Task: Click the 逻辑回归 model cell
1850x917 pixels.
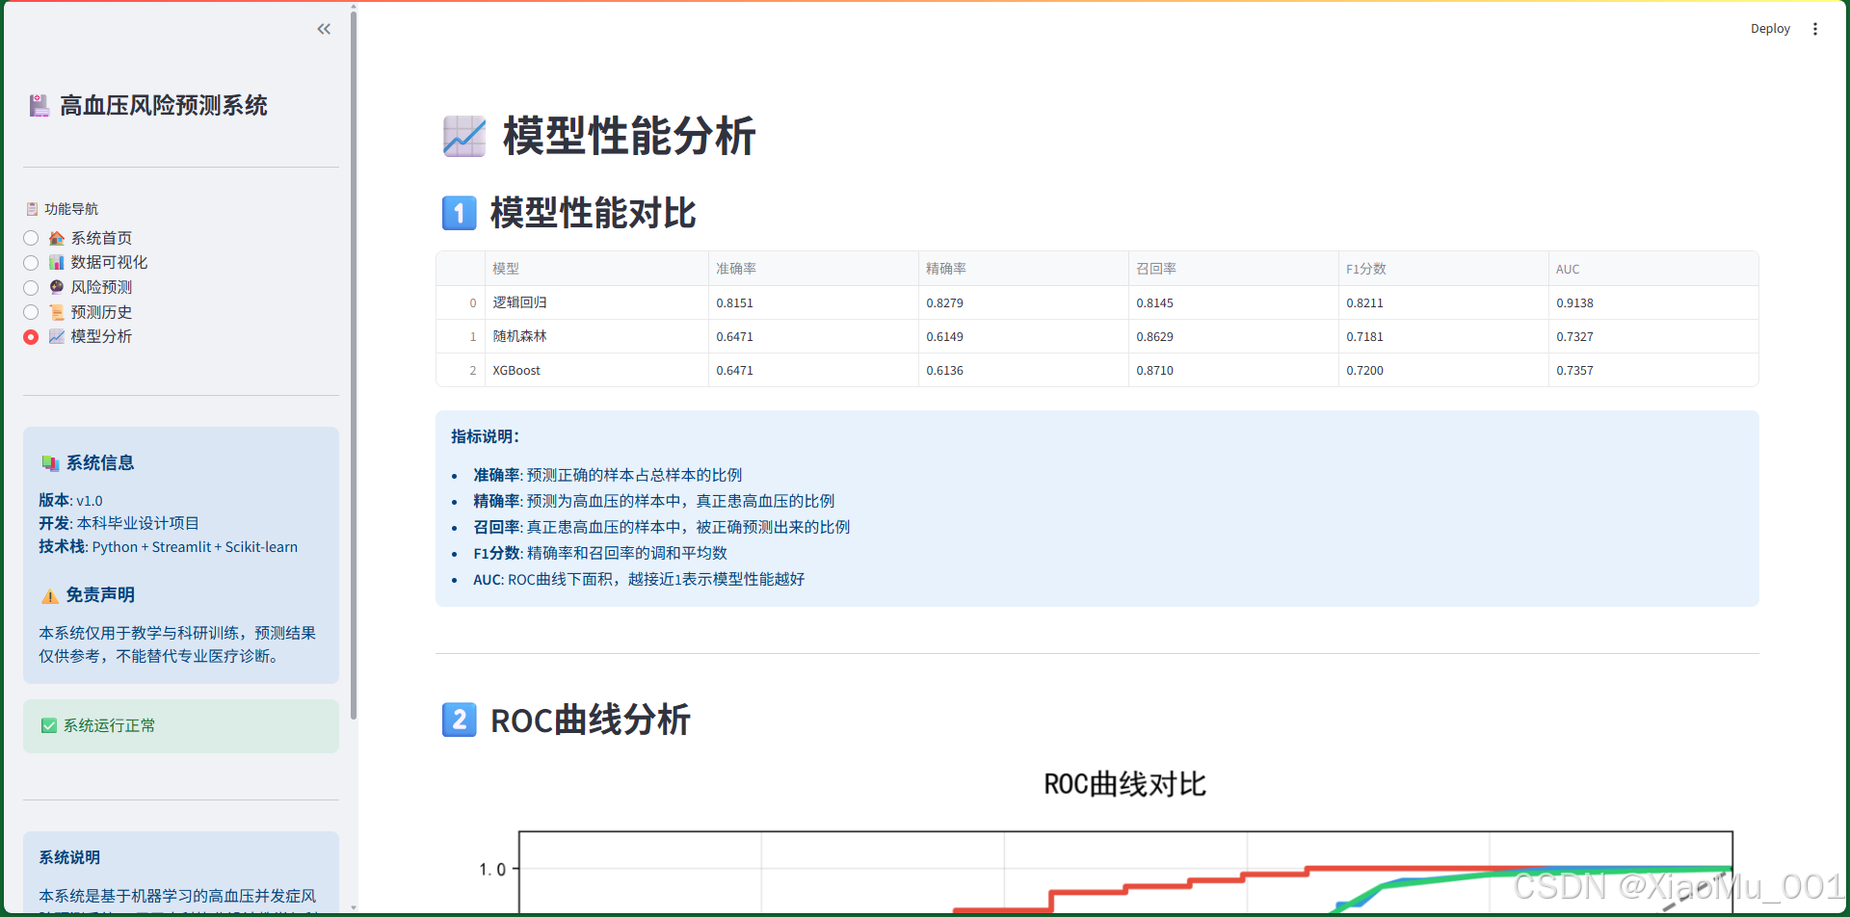Action: (596, 302)
